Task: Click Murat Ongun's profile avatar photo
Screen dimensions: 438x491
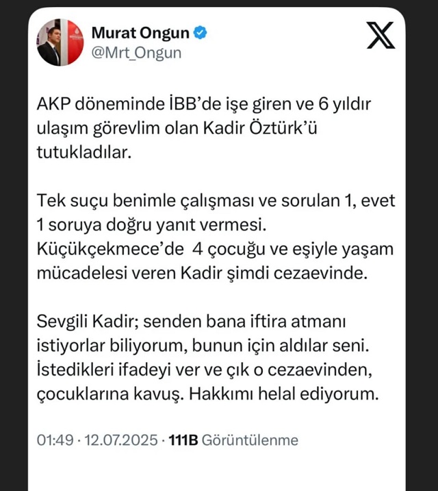Action: point(60,42)
